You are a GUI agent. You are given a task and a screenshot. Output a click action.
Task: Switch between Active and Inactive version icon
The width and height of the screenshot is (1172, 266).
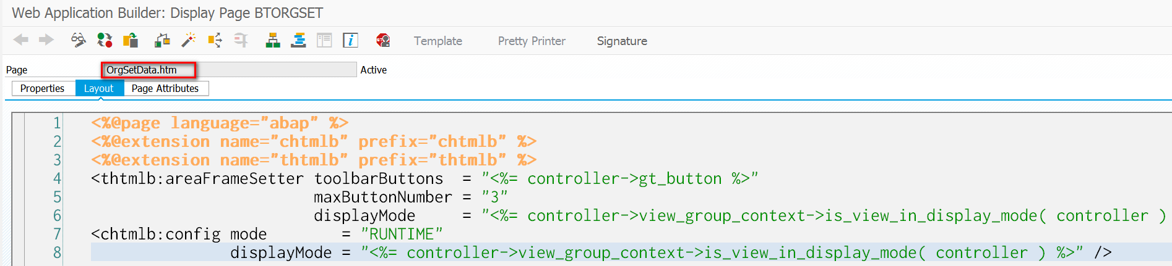click(x=105, y=40)
